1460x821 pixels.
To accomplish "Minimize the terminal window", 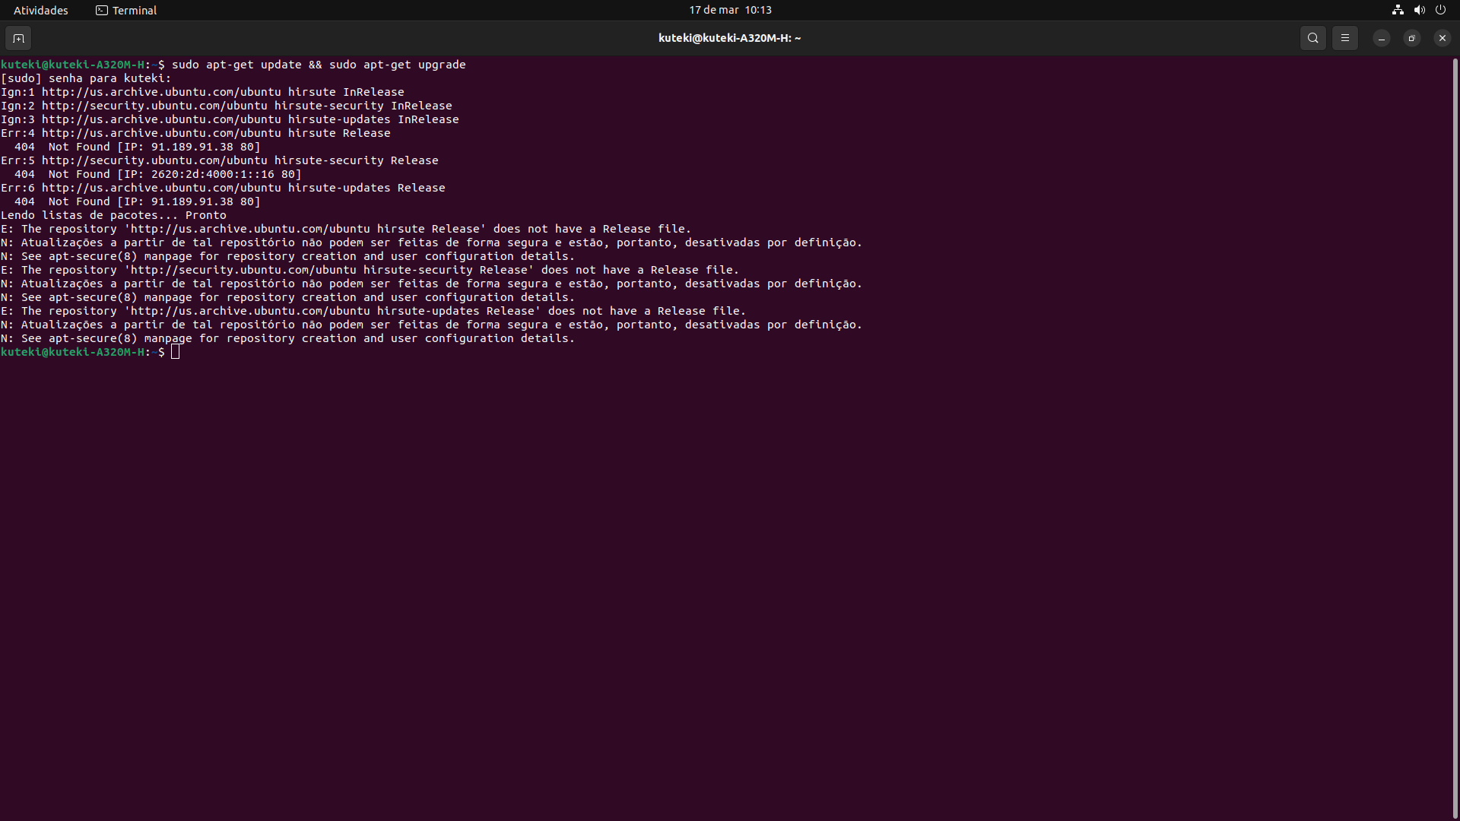I will coord(1381,38).
